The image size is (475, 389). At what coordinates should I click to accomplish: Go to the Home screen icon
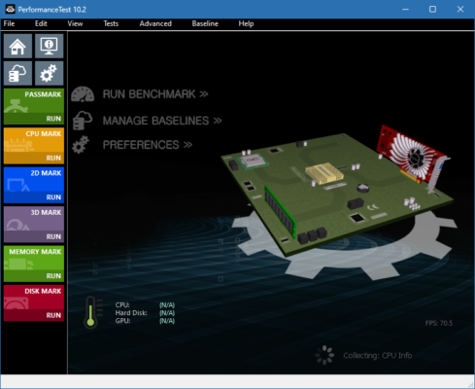[17, 46]
